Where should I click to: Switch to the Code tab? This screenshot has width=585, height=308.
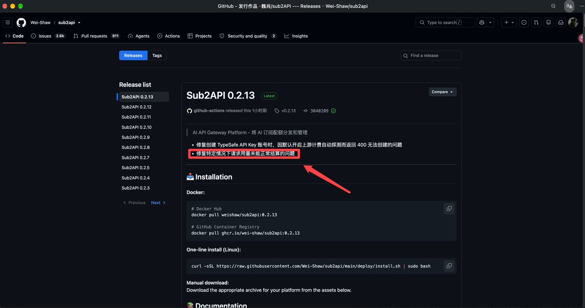[x=15, y=36]
